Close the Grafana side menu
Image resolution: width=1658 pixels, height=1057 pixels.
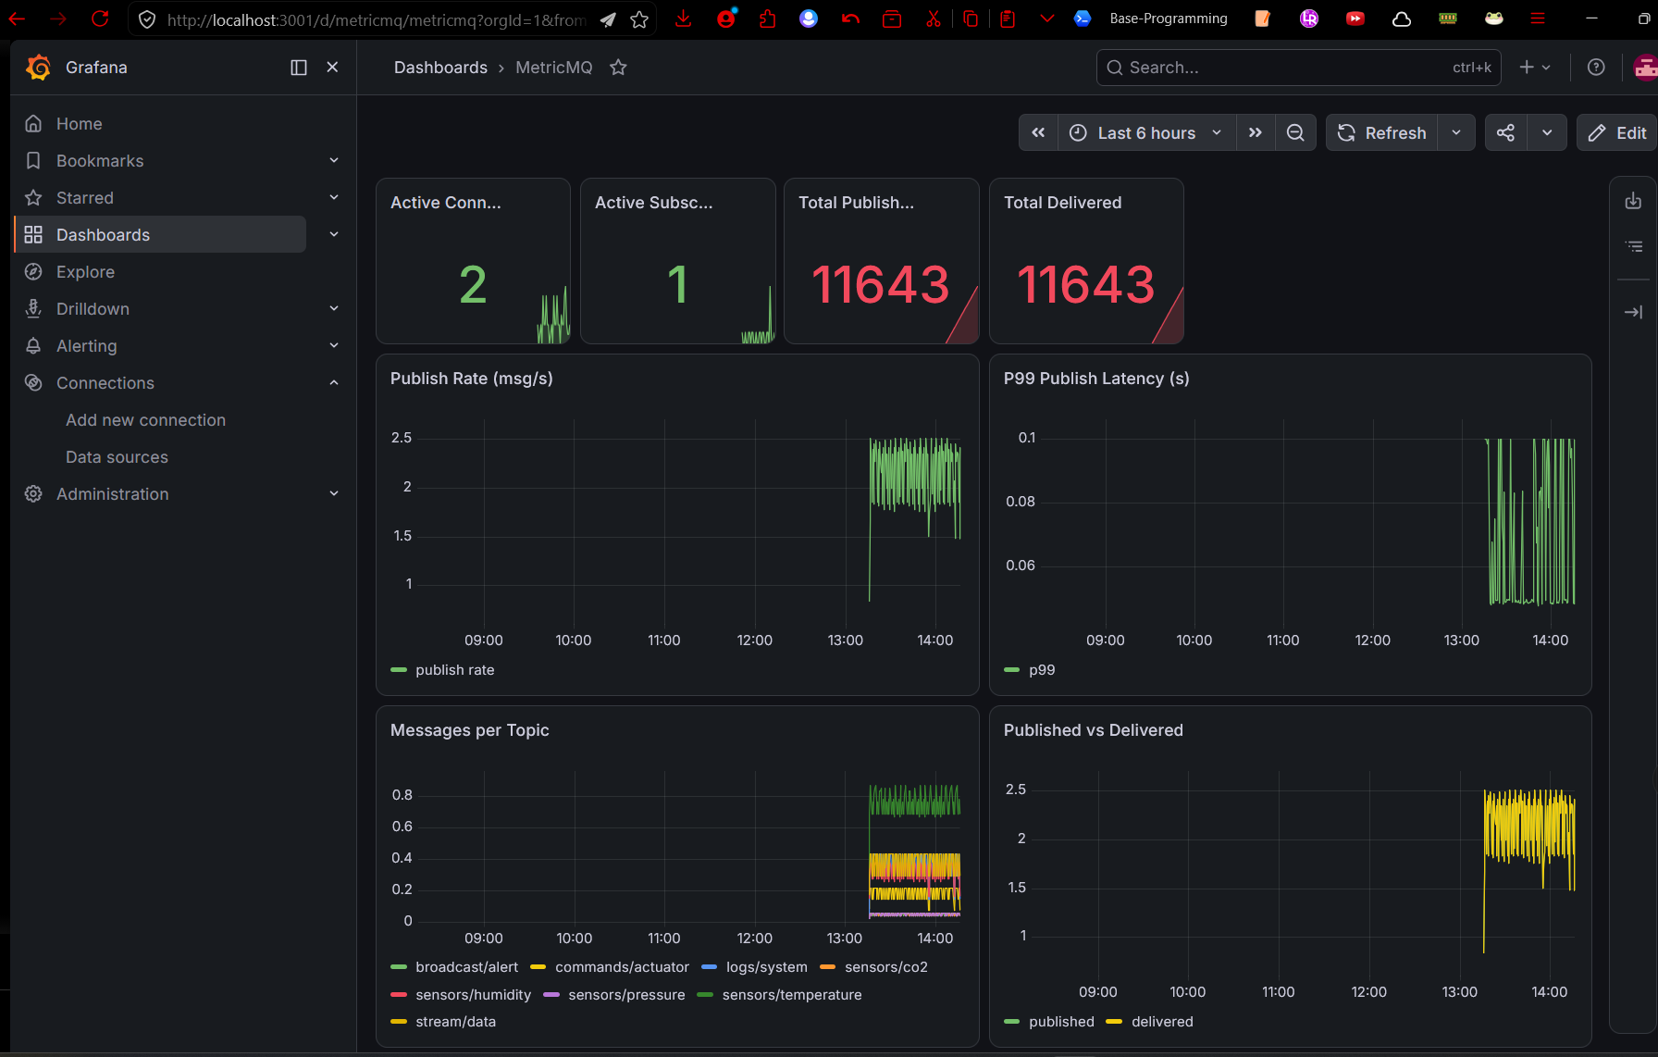pyautogui.click(x=332, y=68)
